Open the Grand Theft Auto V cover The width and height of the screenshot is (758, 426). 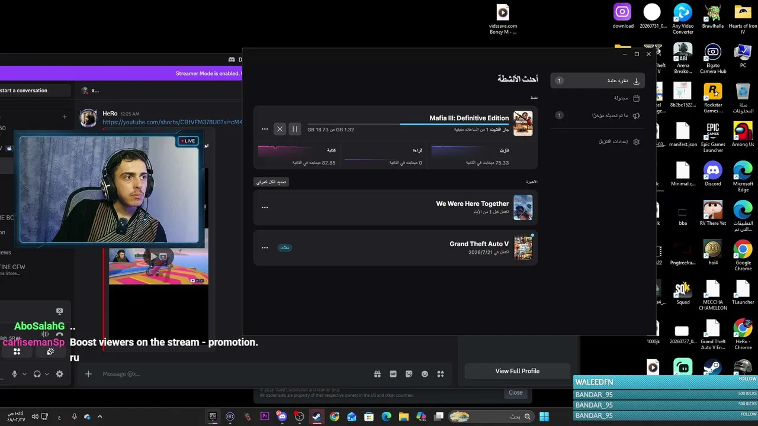(523, 248)
